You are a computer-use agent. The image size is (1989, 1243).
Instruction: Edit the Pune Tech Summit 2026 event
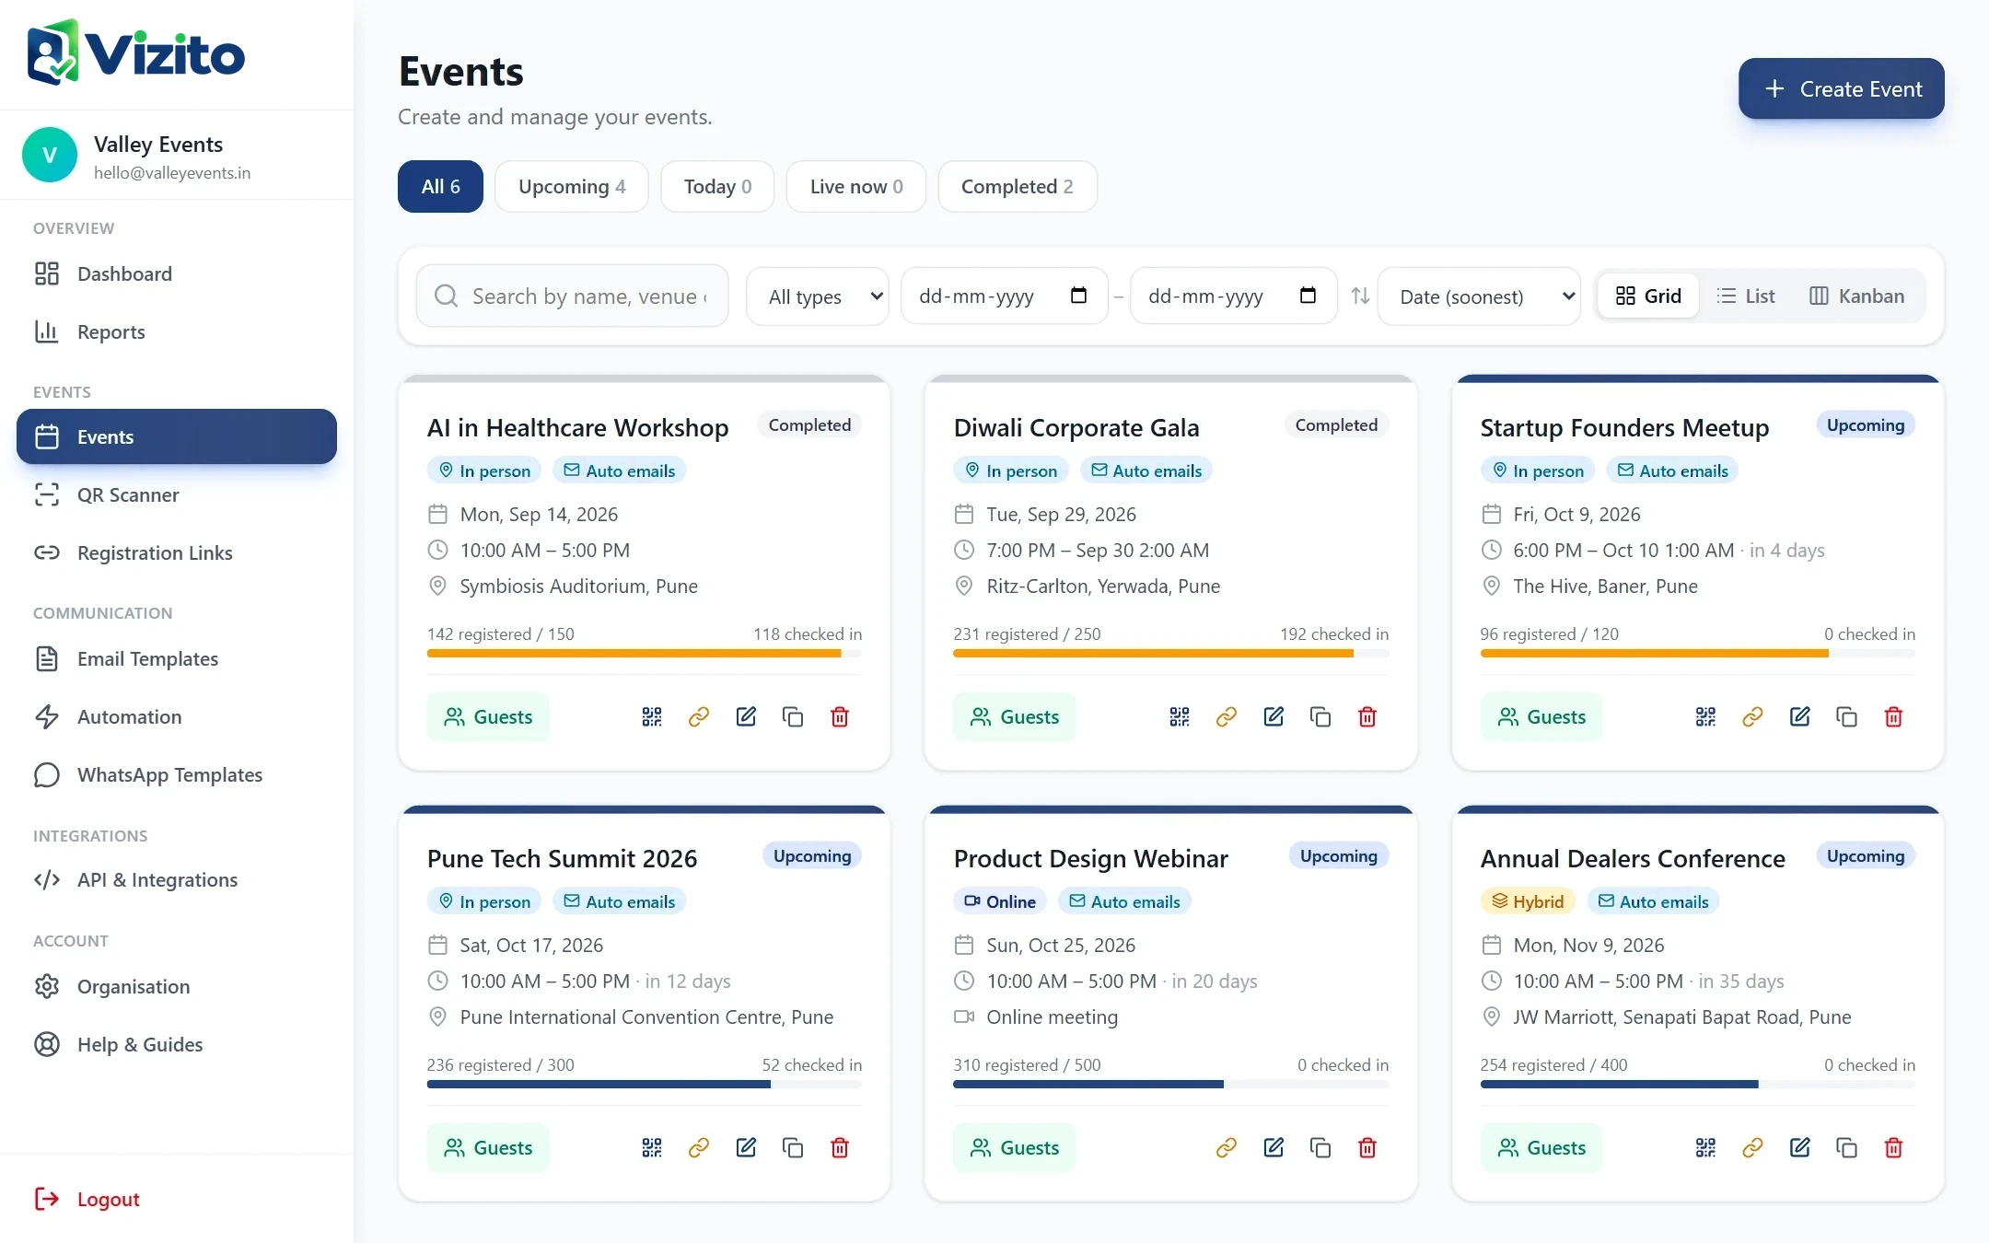[746, 1147]
